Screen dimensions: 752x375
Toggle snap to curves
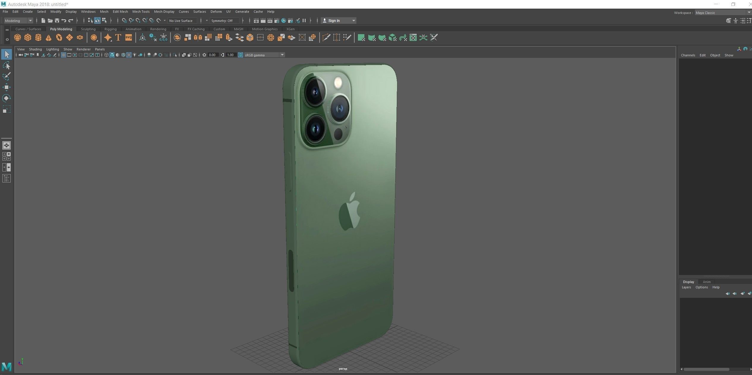pos(131,20)
